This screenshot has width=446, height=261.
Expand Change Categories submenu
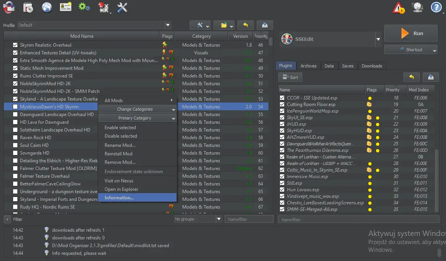[137, 109]
